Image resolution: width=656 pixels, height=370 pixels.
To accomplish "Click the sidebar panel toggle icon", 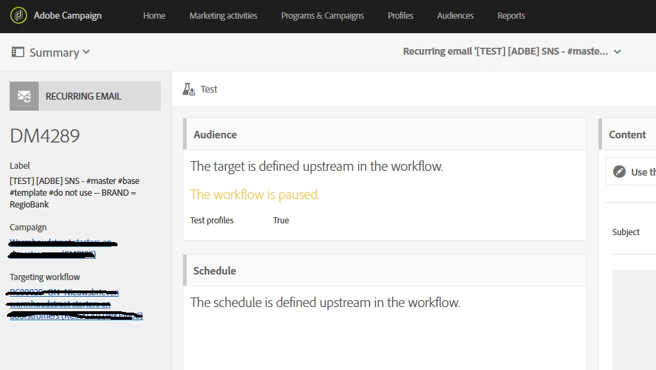I will click(18, 53).
